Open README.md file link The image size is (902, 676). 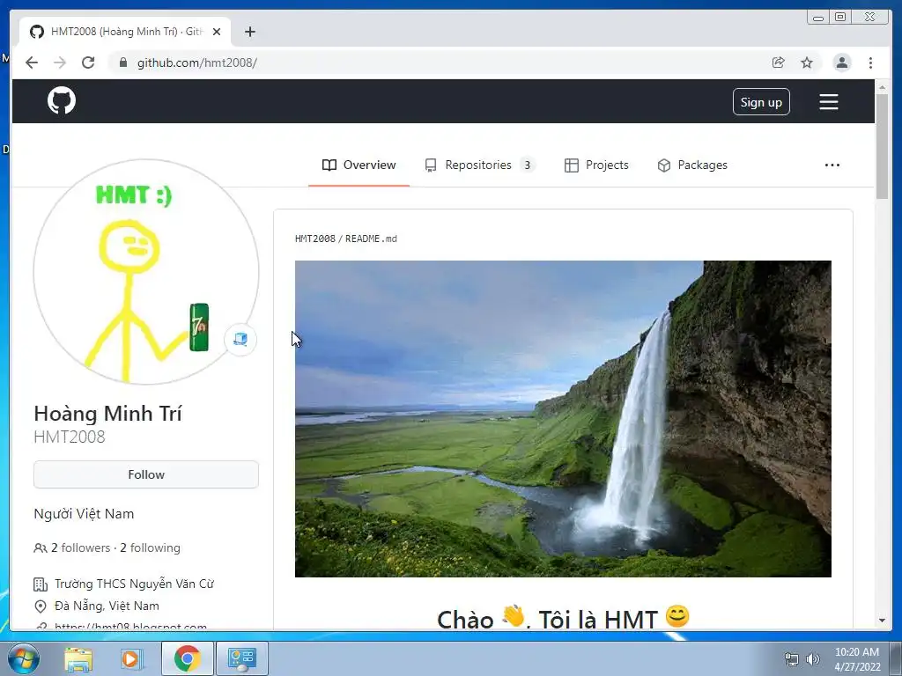click(371, 239)
